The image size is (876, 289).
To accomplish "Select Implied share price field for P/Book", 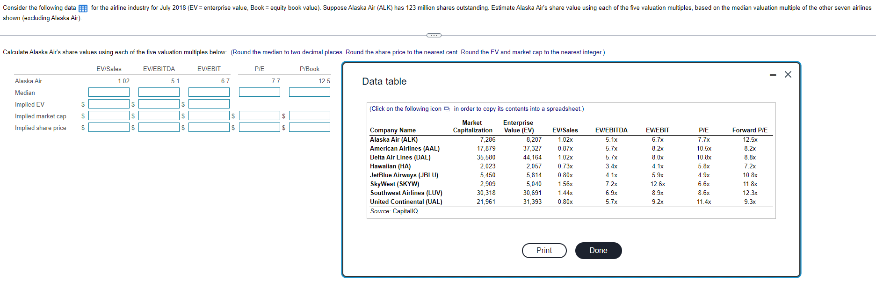I will click(309, 127).
